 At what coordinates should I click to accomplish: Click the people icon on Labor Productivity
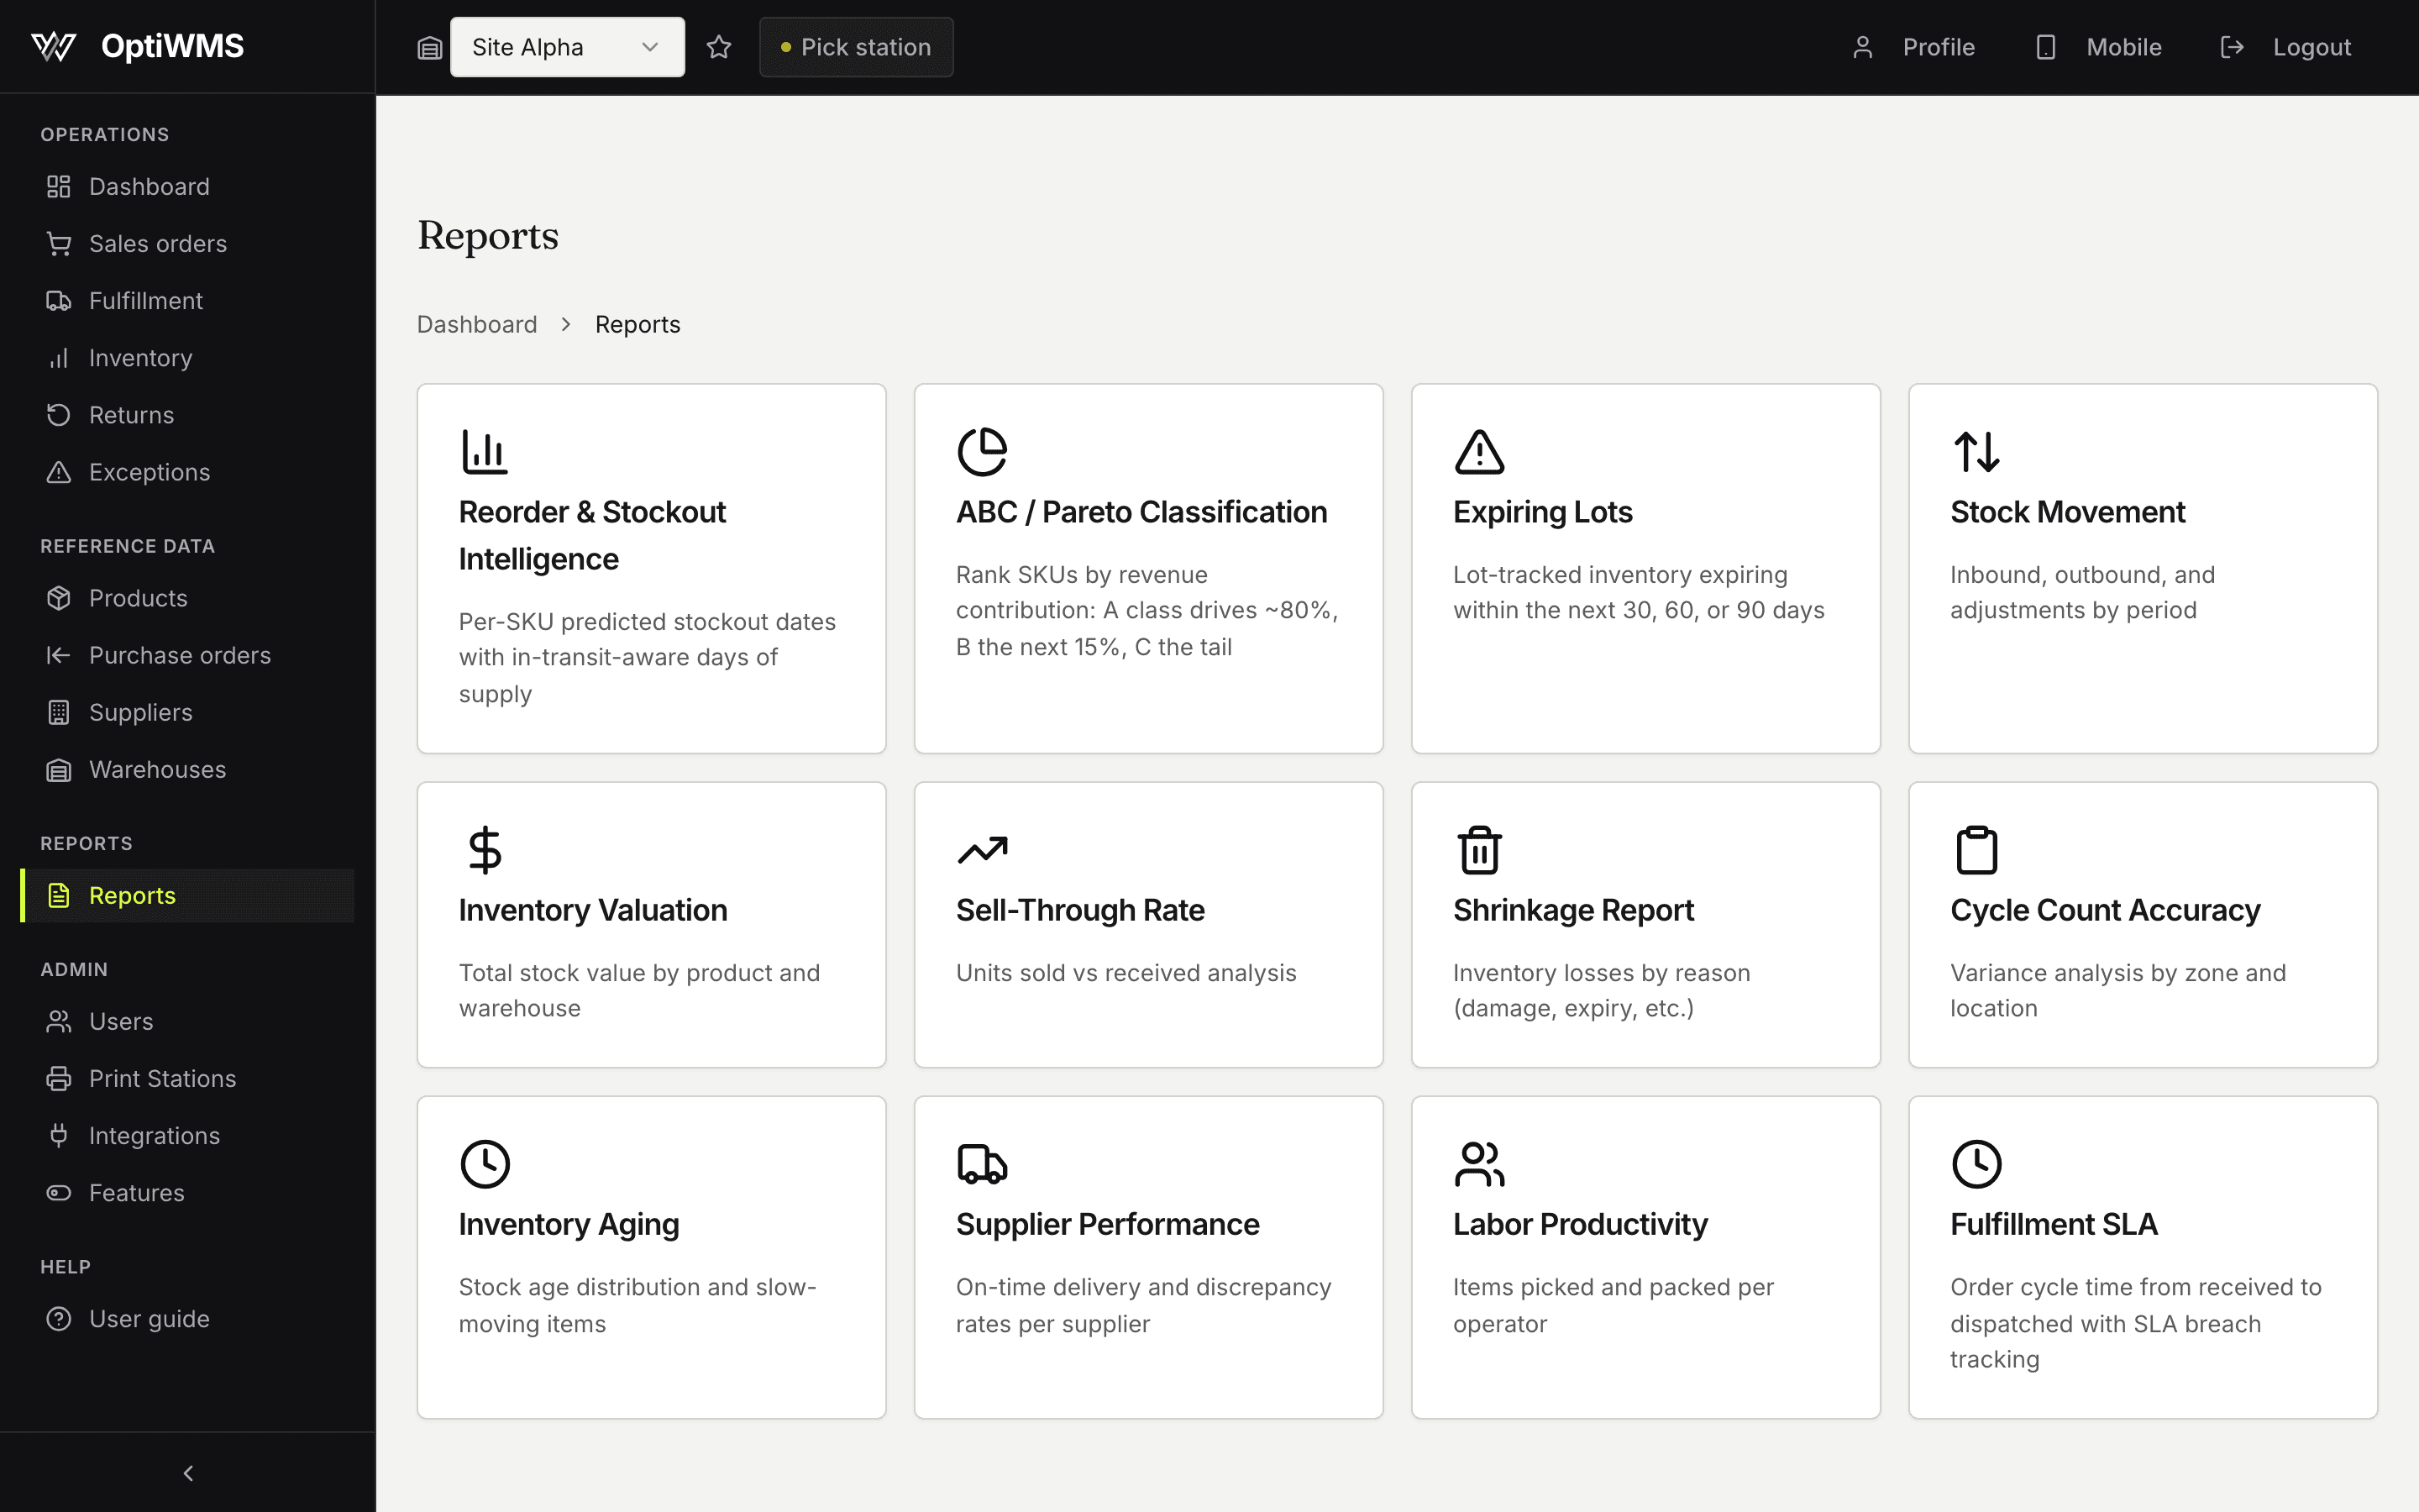[1479, 1164]
